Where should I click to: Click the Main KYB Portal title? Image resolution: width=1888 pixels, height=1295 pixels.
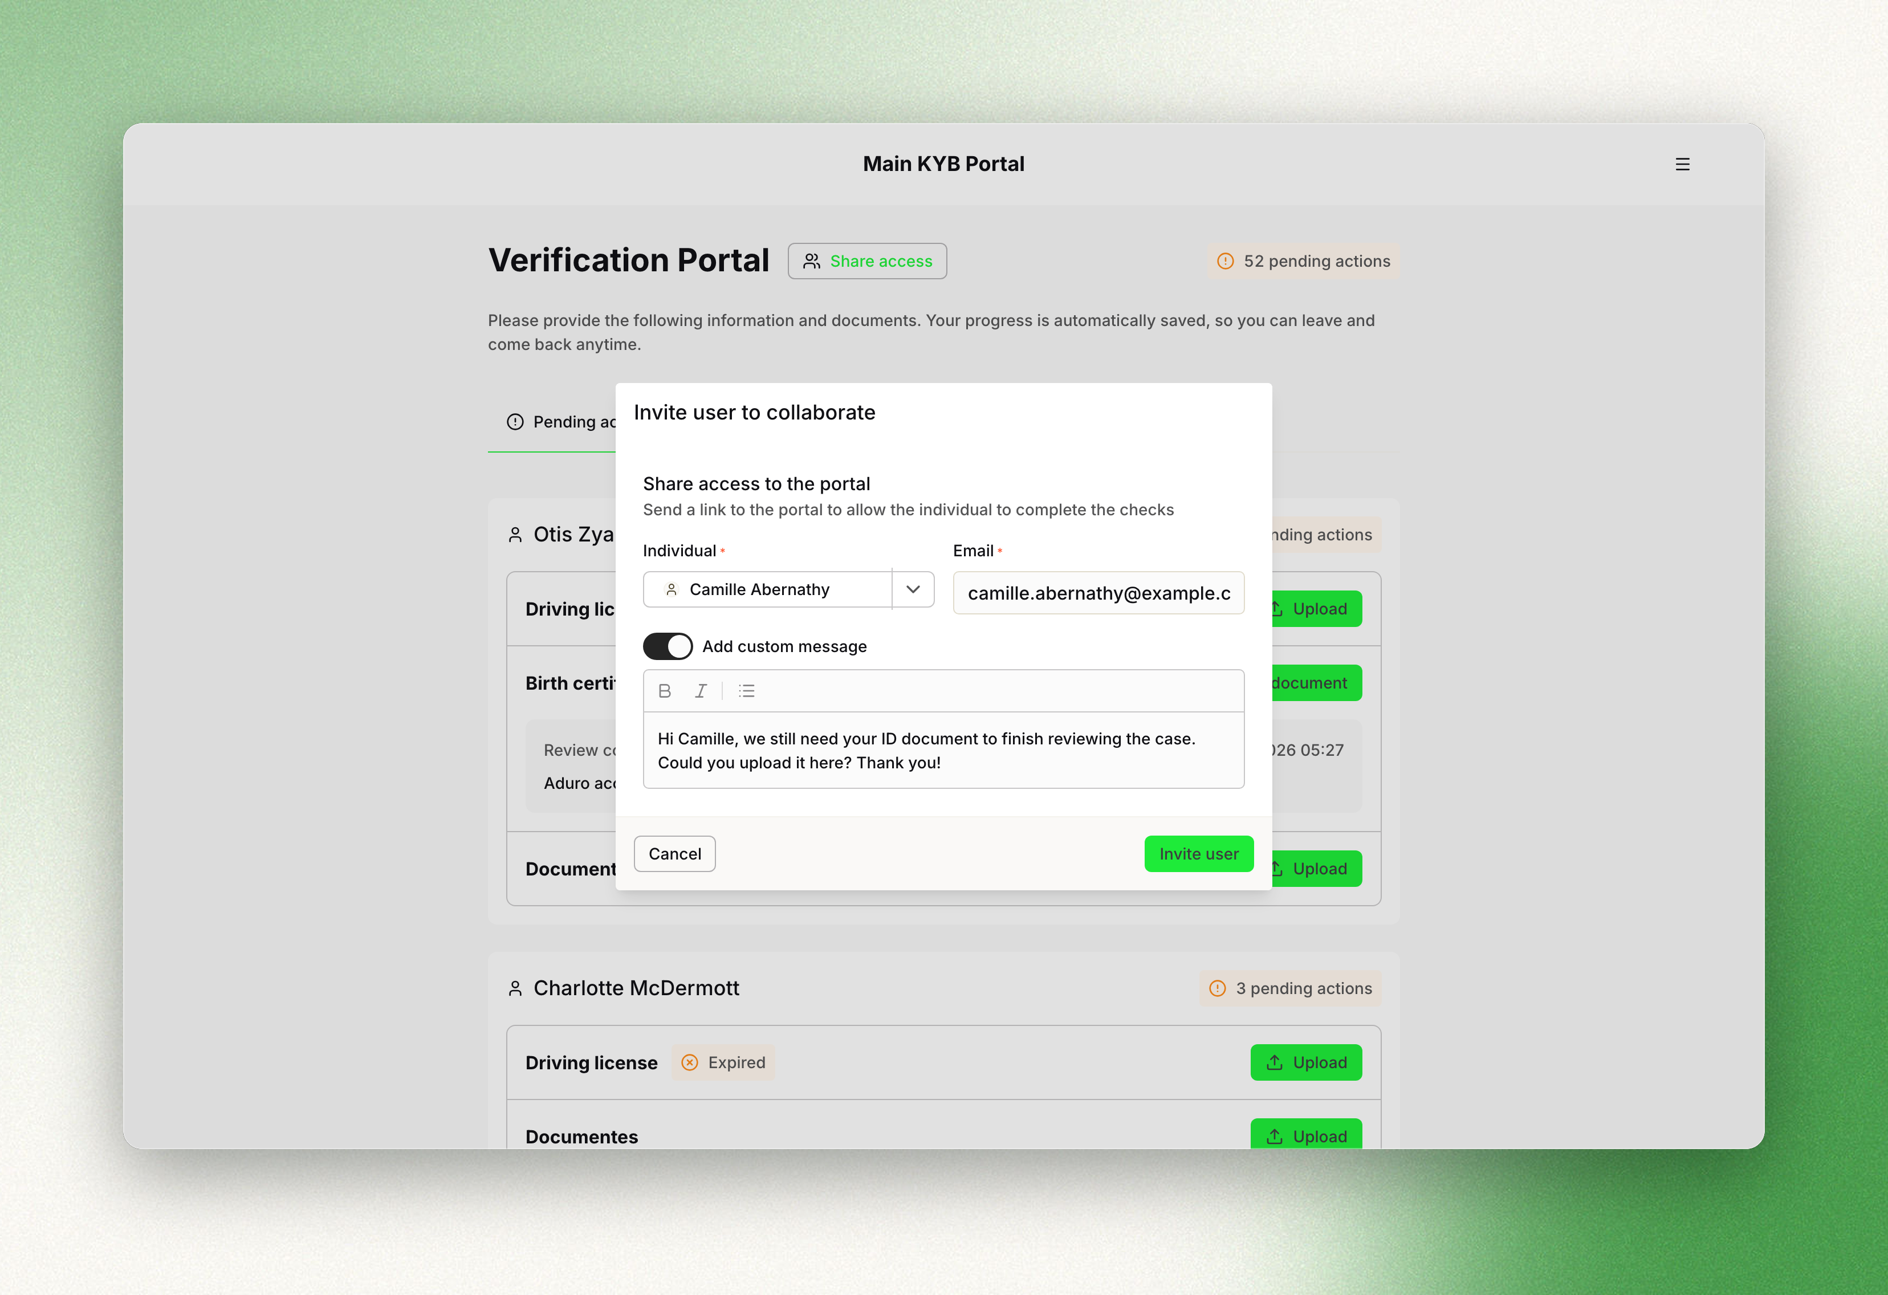pyautogui.click(x=943, y=164)
